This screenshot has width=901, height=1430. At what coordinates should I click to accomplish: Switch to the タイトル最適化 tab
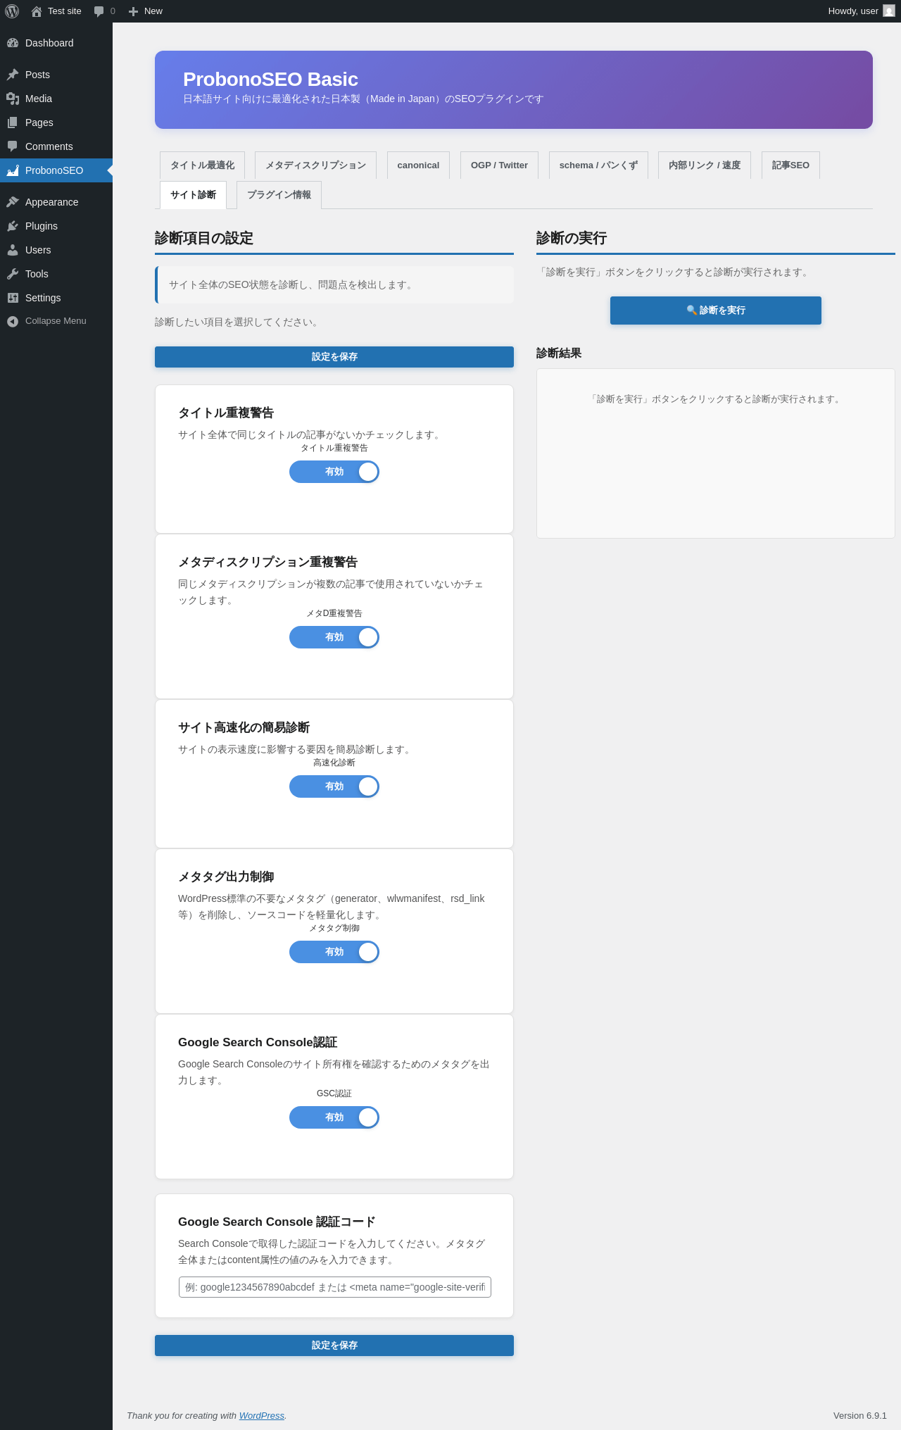pos(202,165)
